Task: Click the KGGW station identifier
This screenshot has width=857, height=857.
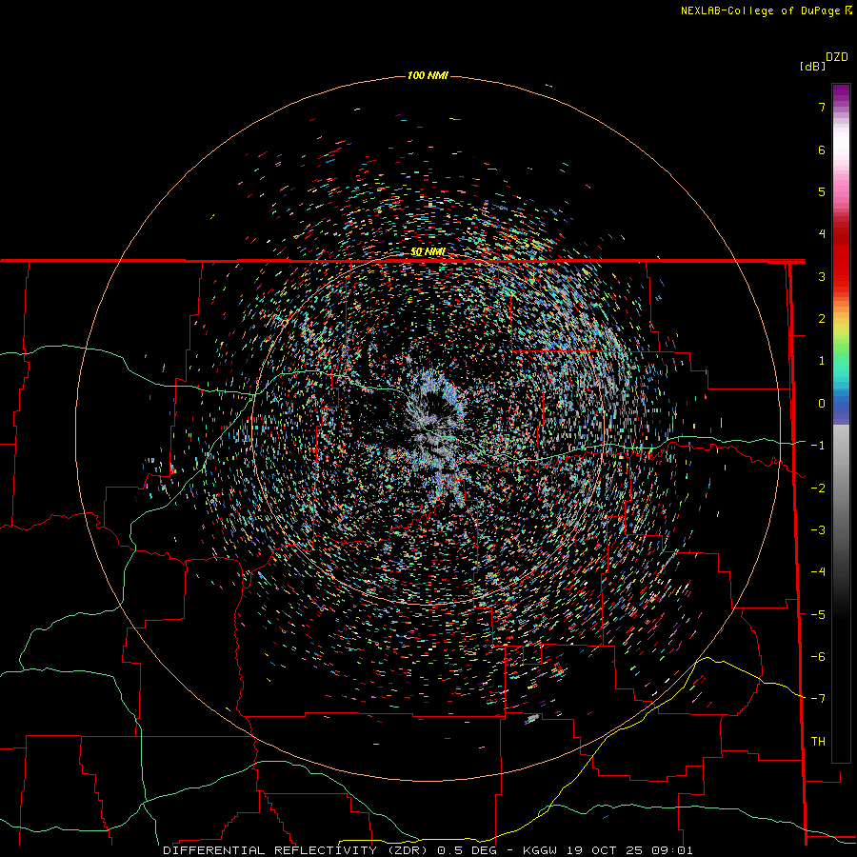Action: coord(540,850)
